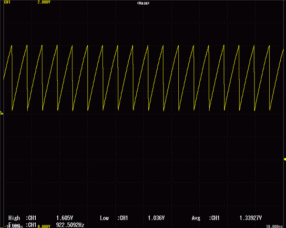This screenshot has width=286, height=228.
Task: Click the yellow level marker on right edge
Action: click(285, 159)
